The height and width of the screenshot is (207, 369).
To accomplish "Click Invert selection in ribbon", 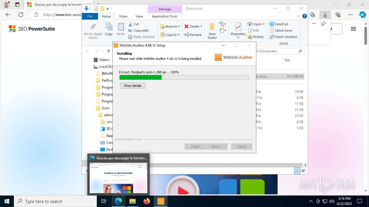I will (x=283, y=37).
